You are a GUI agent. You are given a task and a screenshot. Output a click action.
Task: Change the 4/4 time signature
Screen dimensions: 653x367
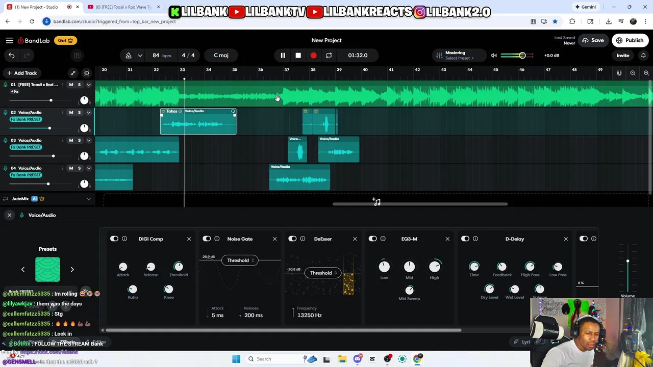[188, 55]
